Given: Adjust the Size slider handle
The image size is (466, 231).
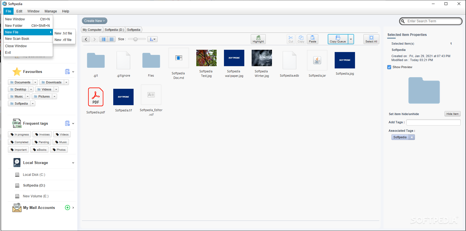Looking at the screenshot, I should (136, 39).
